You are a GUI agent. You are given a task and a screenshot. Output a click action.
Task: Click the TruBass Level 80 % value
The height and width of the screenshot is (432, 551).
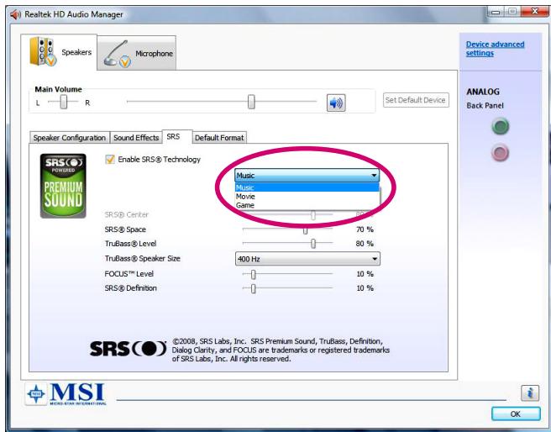[x=365, y=244]
